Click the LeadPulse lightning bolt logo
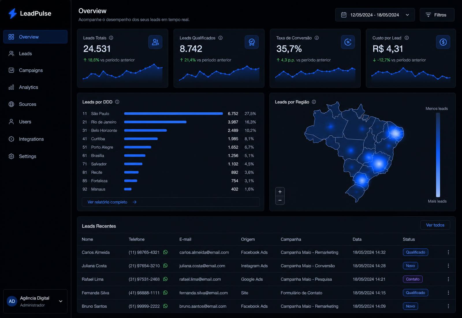This screenshot has width=462, height=318. 12,13
